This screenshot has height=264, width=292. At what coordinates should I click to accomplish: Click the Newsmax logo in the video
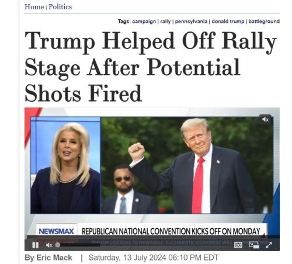pyautogui.click(x=57, y=231)
